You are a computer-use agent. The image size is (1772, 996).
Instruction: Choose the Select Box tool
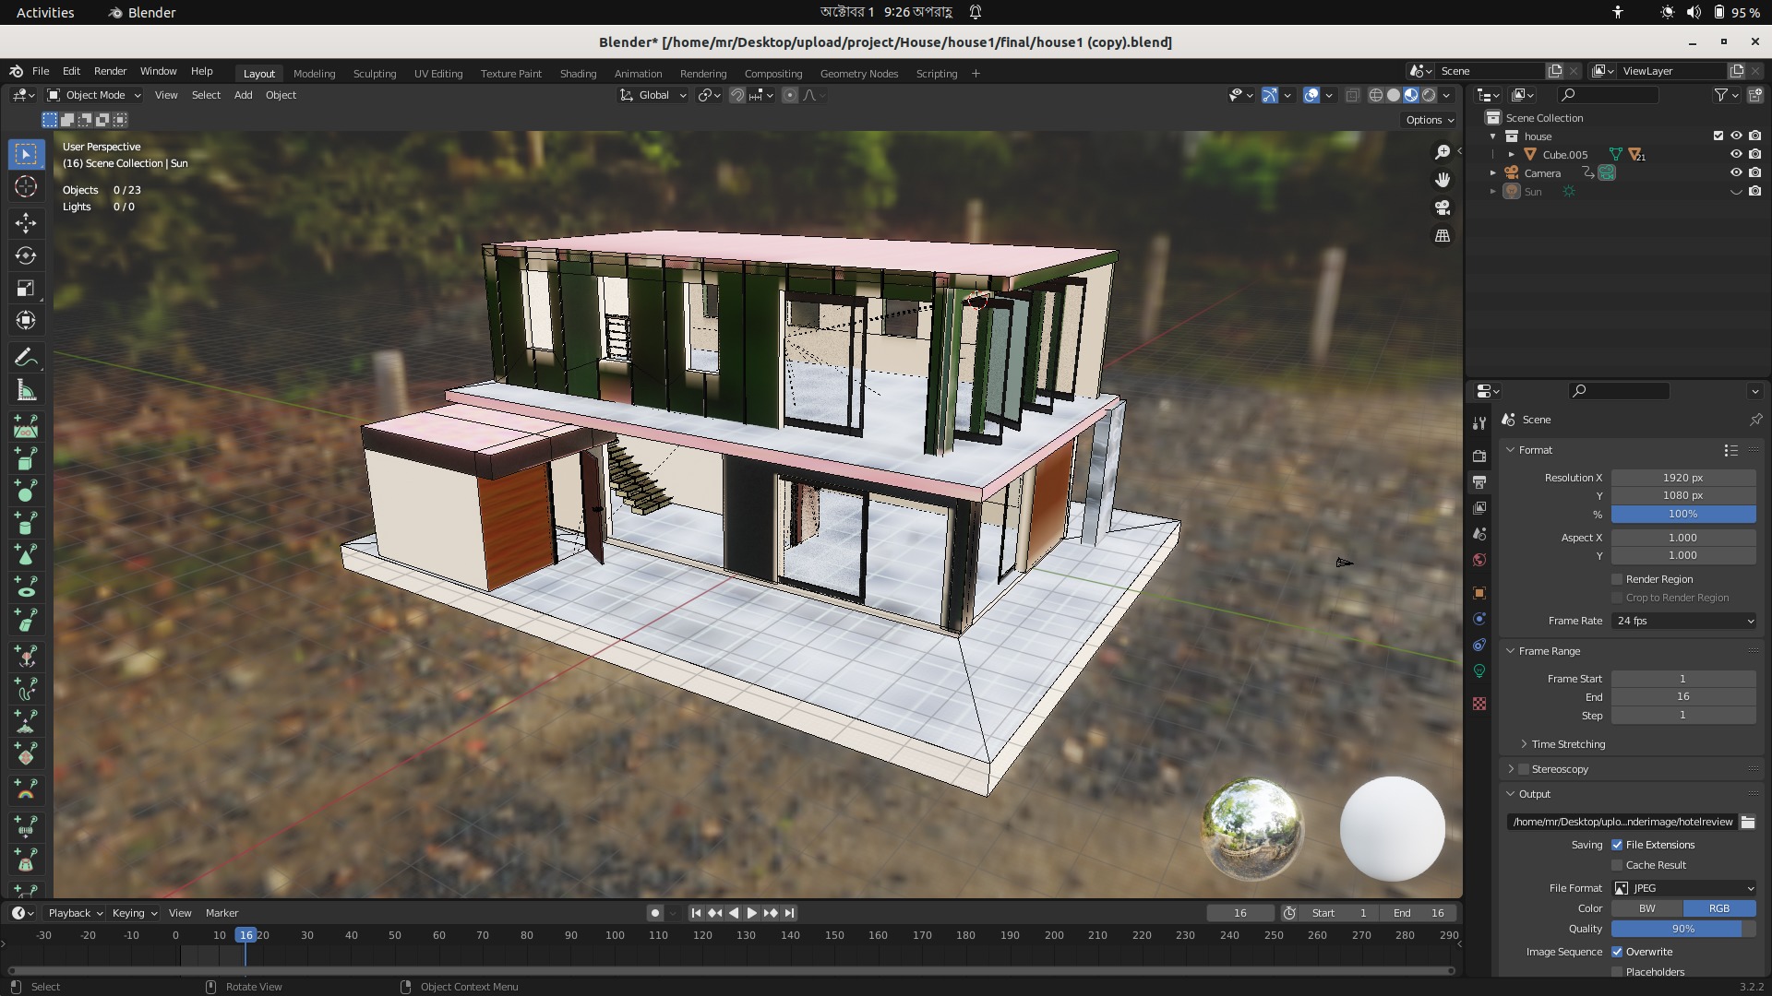pos(26,154)
